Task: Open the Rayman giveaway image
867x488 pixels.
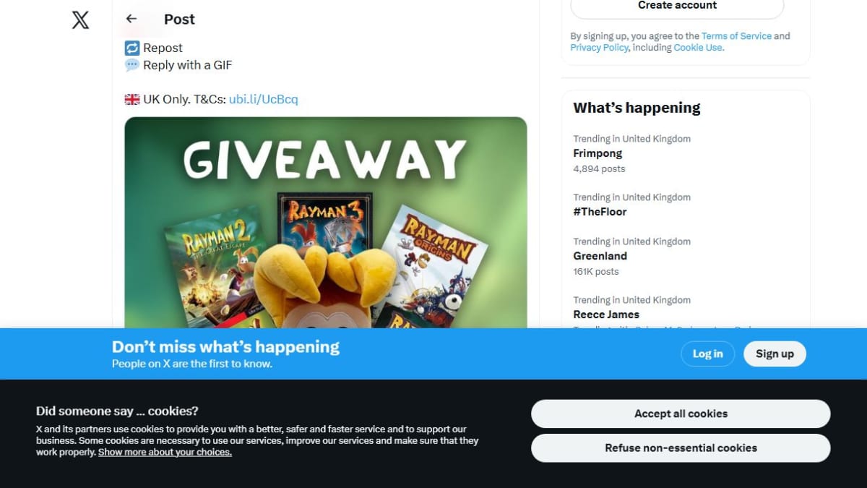Action: click(326, 223)
